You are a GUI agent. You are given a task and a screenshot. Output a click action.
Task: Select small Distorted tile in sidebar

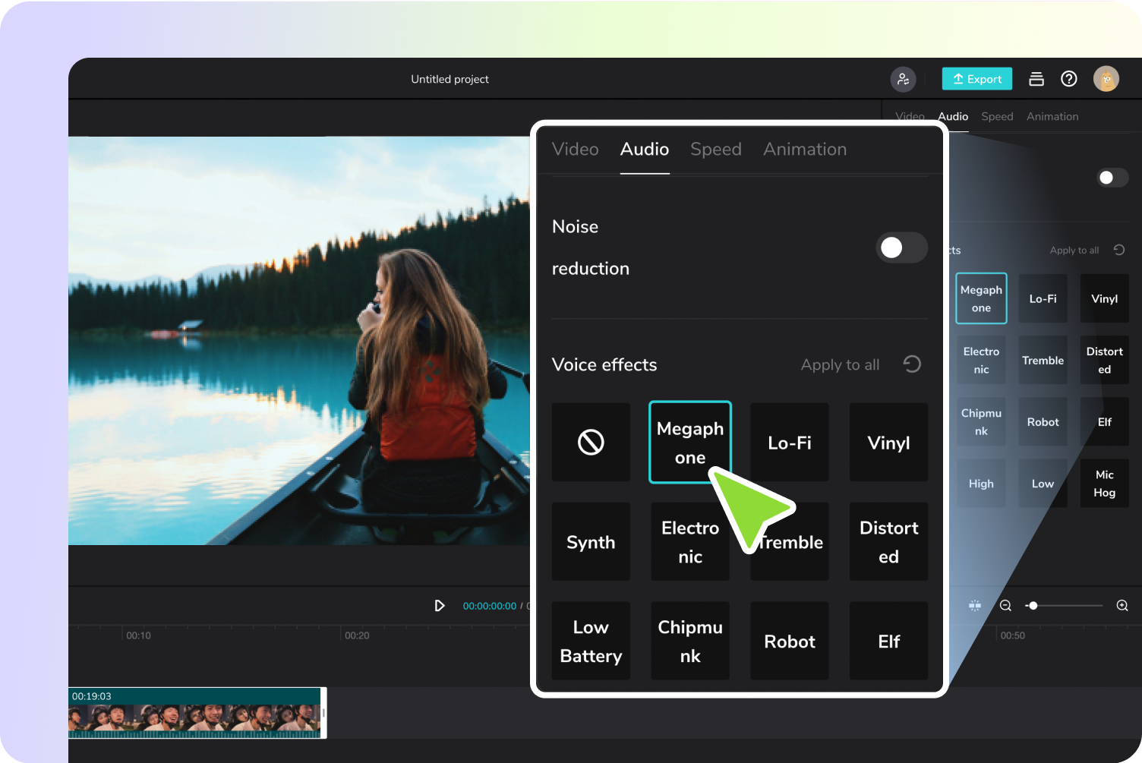pos(1105,360)
